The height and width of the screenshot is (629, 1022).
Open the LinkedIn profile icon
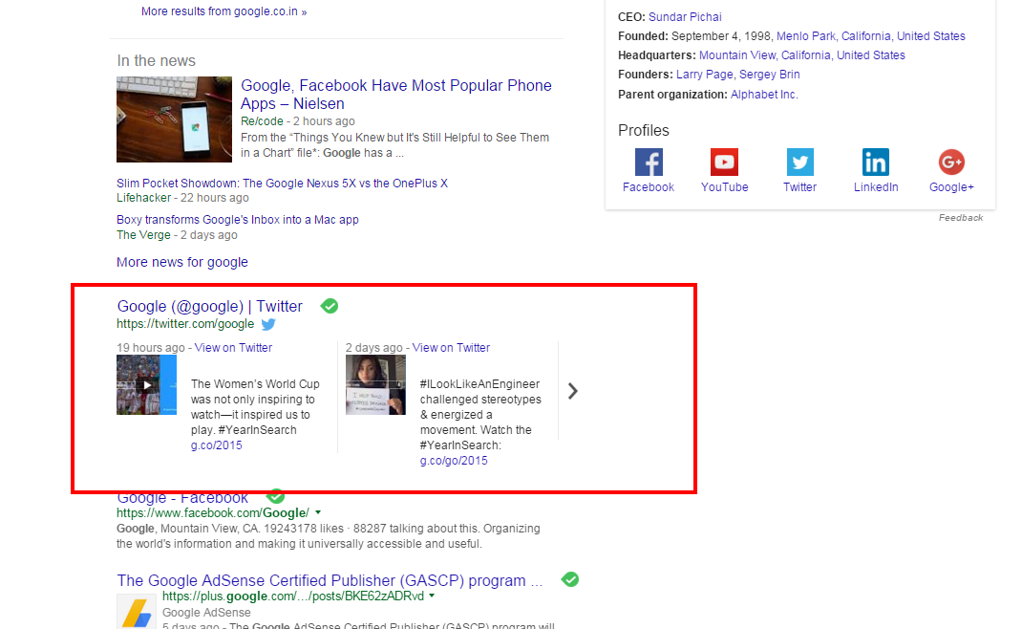pos(875,162)
